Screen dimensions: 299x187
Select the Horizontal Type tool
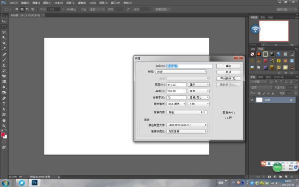[x=4, y=104]
